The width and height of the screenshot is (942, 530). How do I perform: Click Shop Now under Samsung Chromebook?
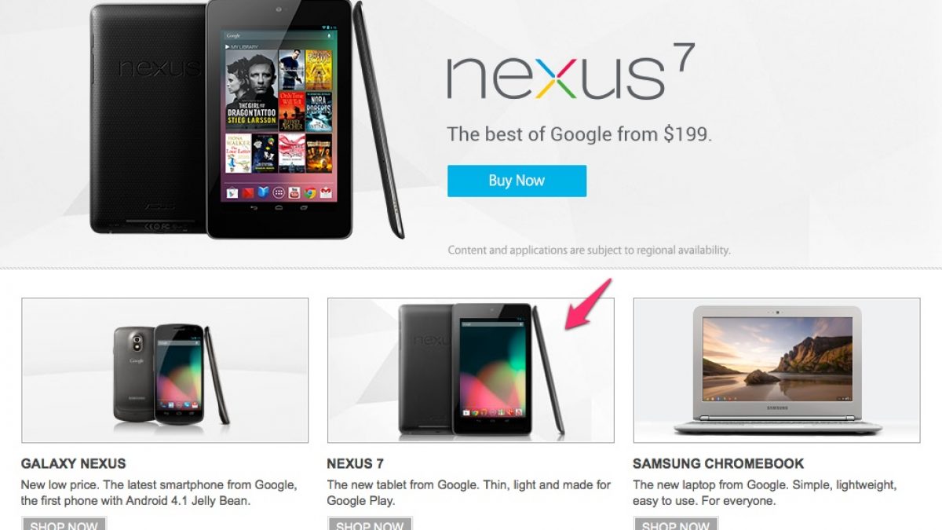(x=676, y=524)
